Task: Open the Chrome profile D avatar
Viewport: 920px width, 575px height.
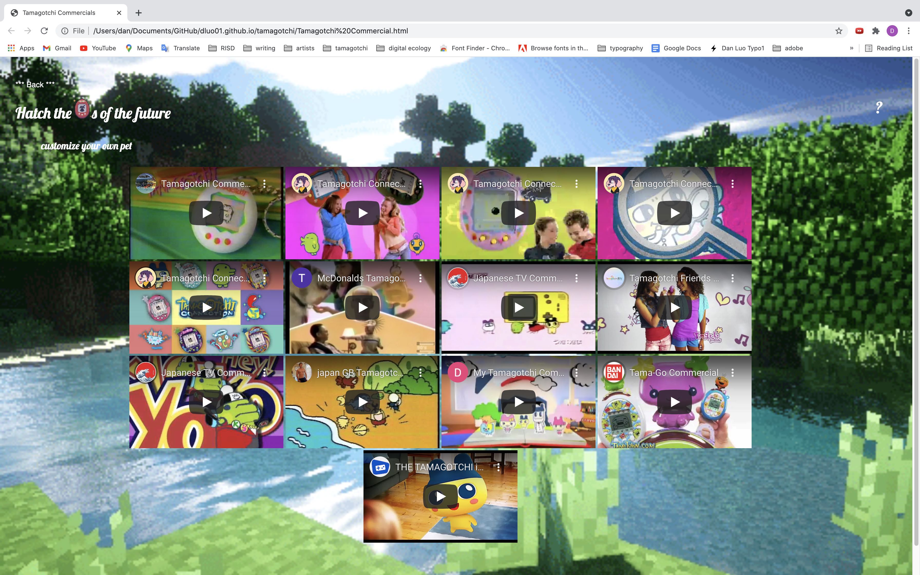Action: (892, 31)
